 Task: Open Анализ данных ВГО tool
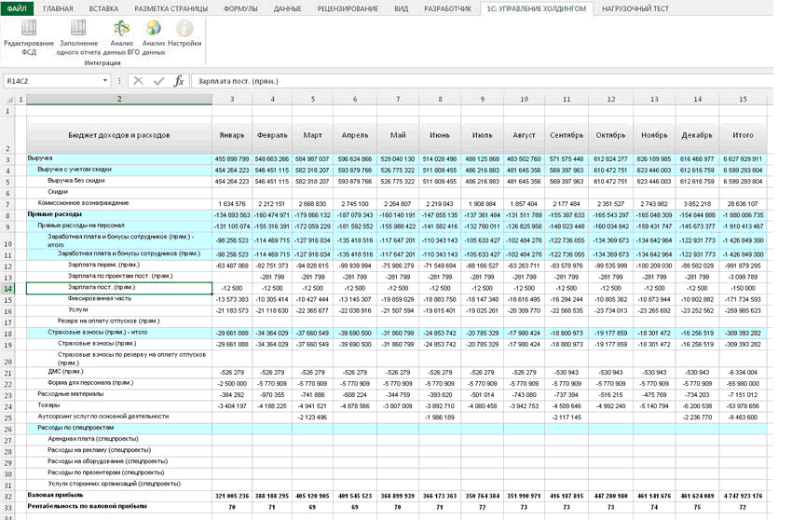click(121, 29)
